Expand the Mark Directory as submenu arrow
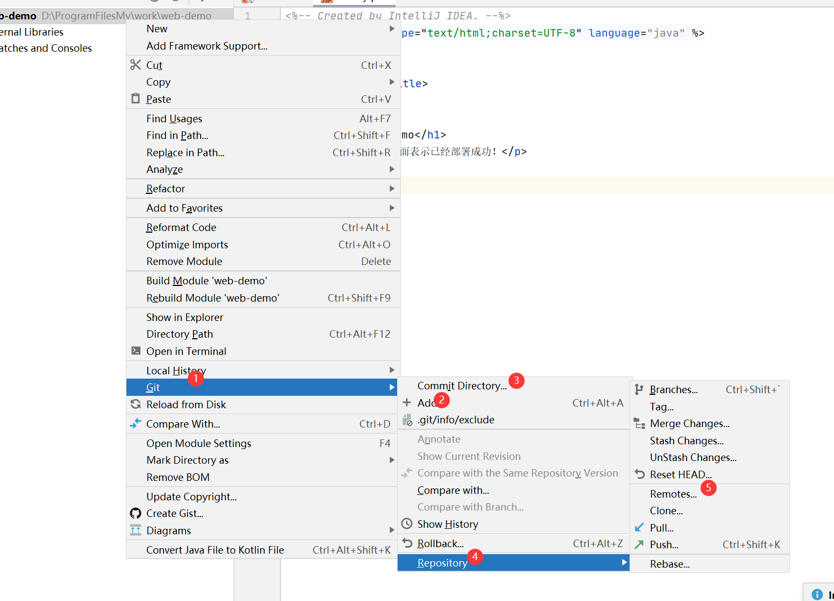Viewport: 834px width, 601px height. pyautogui.click(x=392, y=460)
